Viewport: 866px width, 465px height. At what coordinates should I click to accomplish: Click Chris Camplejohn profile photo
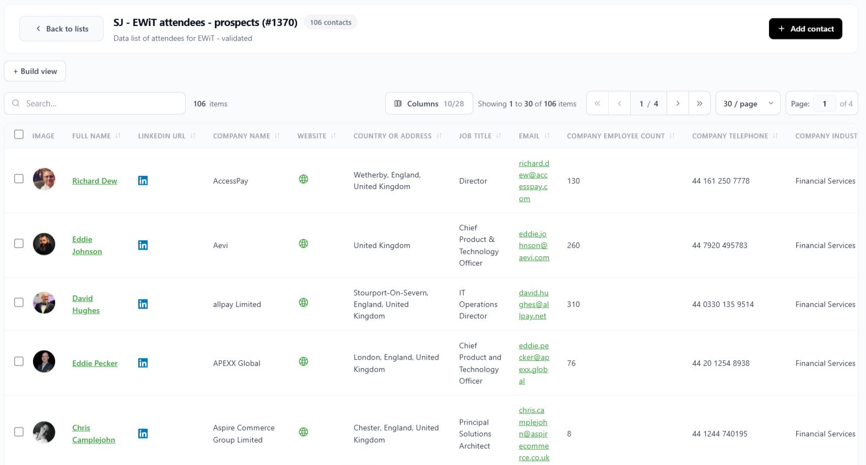44,432
